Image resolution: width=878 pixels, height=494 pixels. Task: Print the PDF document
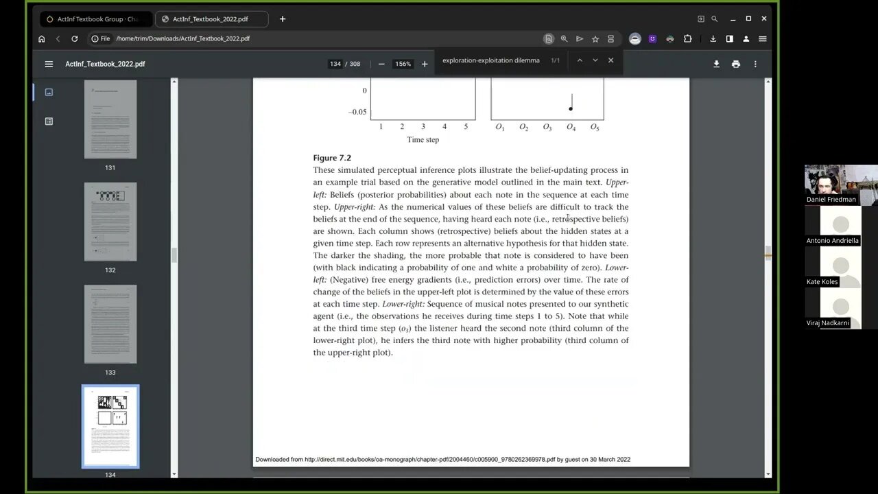tap(736, 64)
